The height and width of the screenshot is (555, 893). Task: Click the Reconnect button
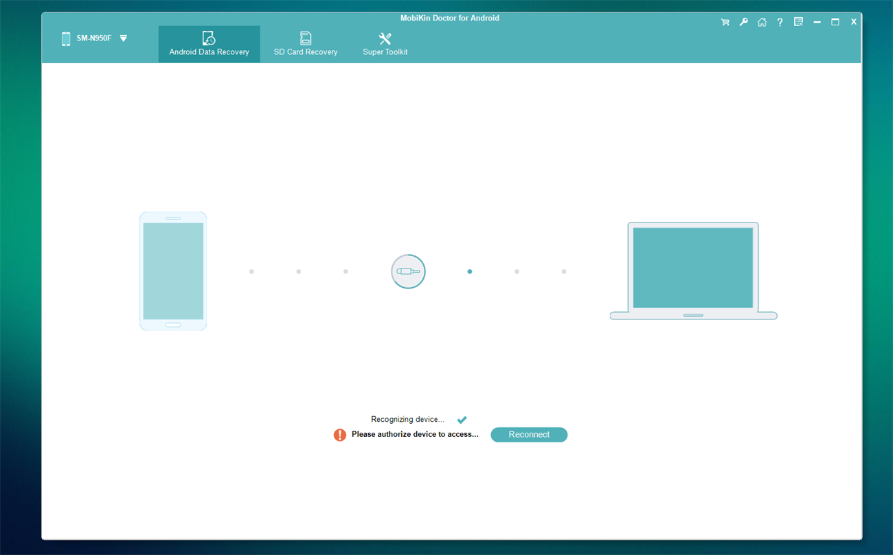[529, 435]
